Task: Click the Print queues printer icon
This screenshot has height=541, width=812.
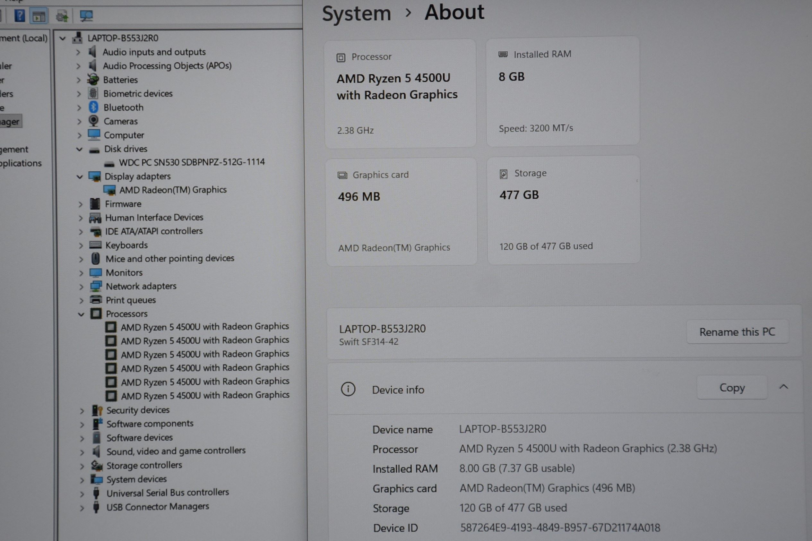Action: click(x=96, y=300)
